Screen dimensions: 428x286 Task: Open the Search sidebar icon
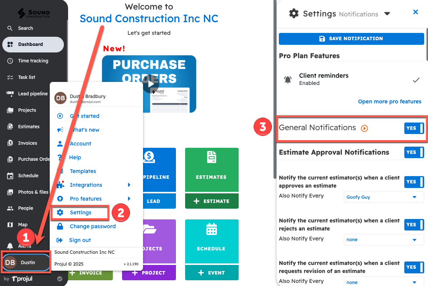[10, 28]
